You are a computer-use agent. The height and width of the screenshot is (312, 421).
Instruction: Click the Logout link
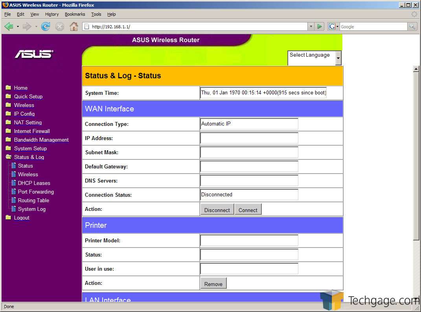[x=22, y=218]
